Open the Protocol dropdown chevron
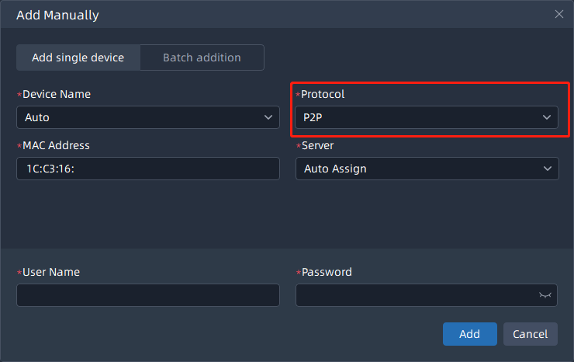Viewport: 574px width, 362px height. [x=547, y=117]
